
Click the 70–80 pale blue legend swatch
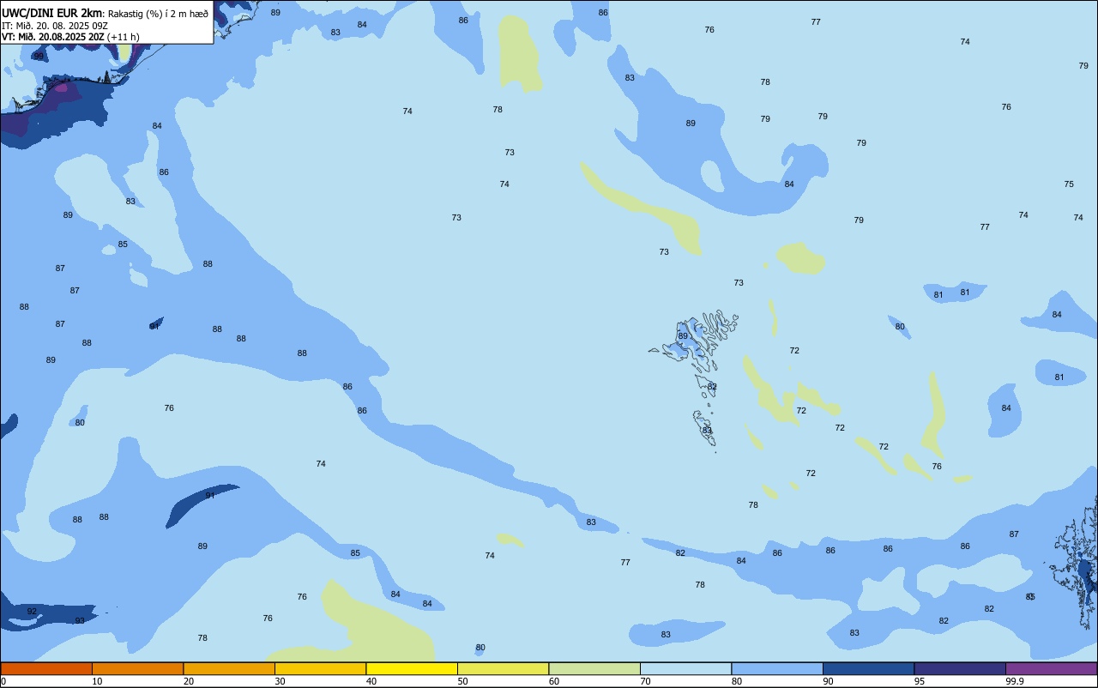[x=685, y=668]
